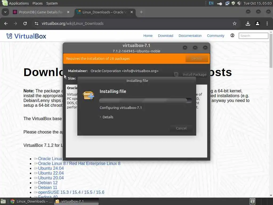
Task: Open the browser tab search dropdown
Action: pos(5,12)
